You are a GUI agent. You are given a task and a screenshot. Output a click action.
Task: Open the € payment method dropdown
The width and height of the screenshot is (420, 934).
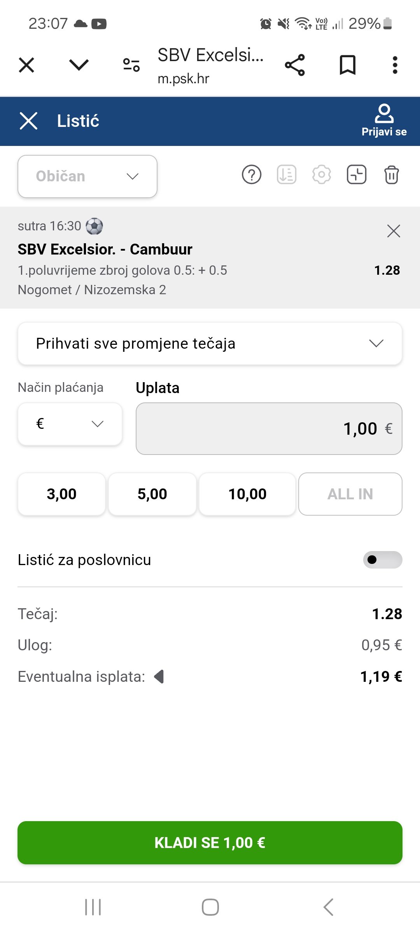click(x=70, y=424)
